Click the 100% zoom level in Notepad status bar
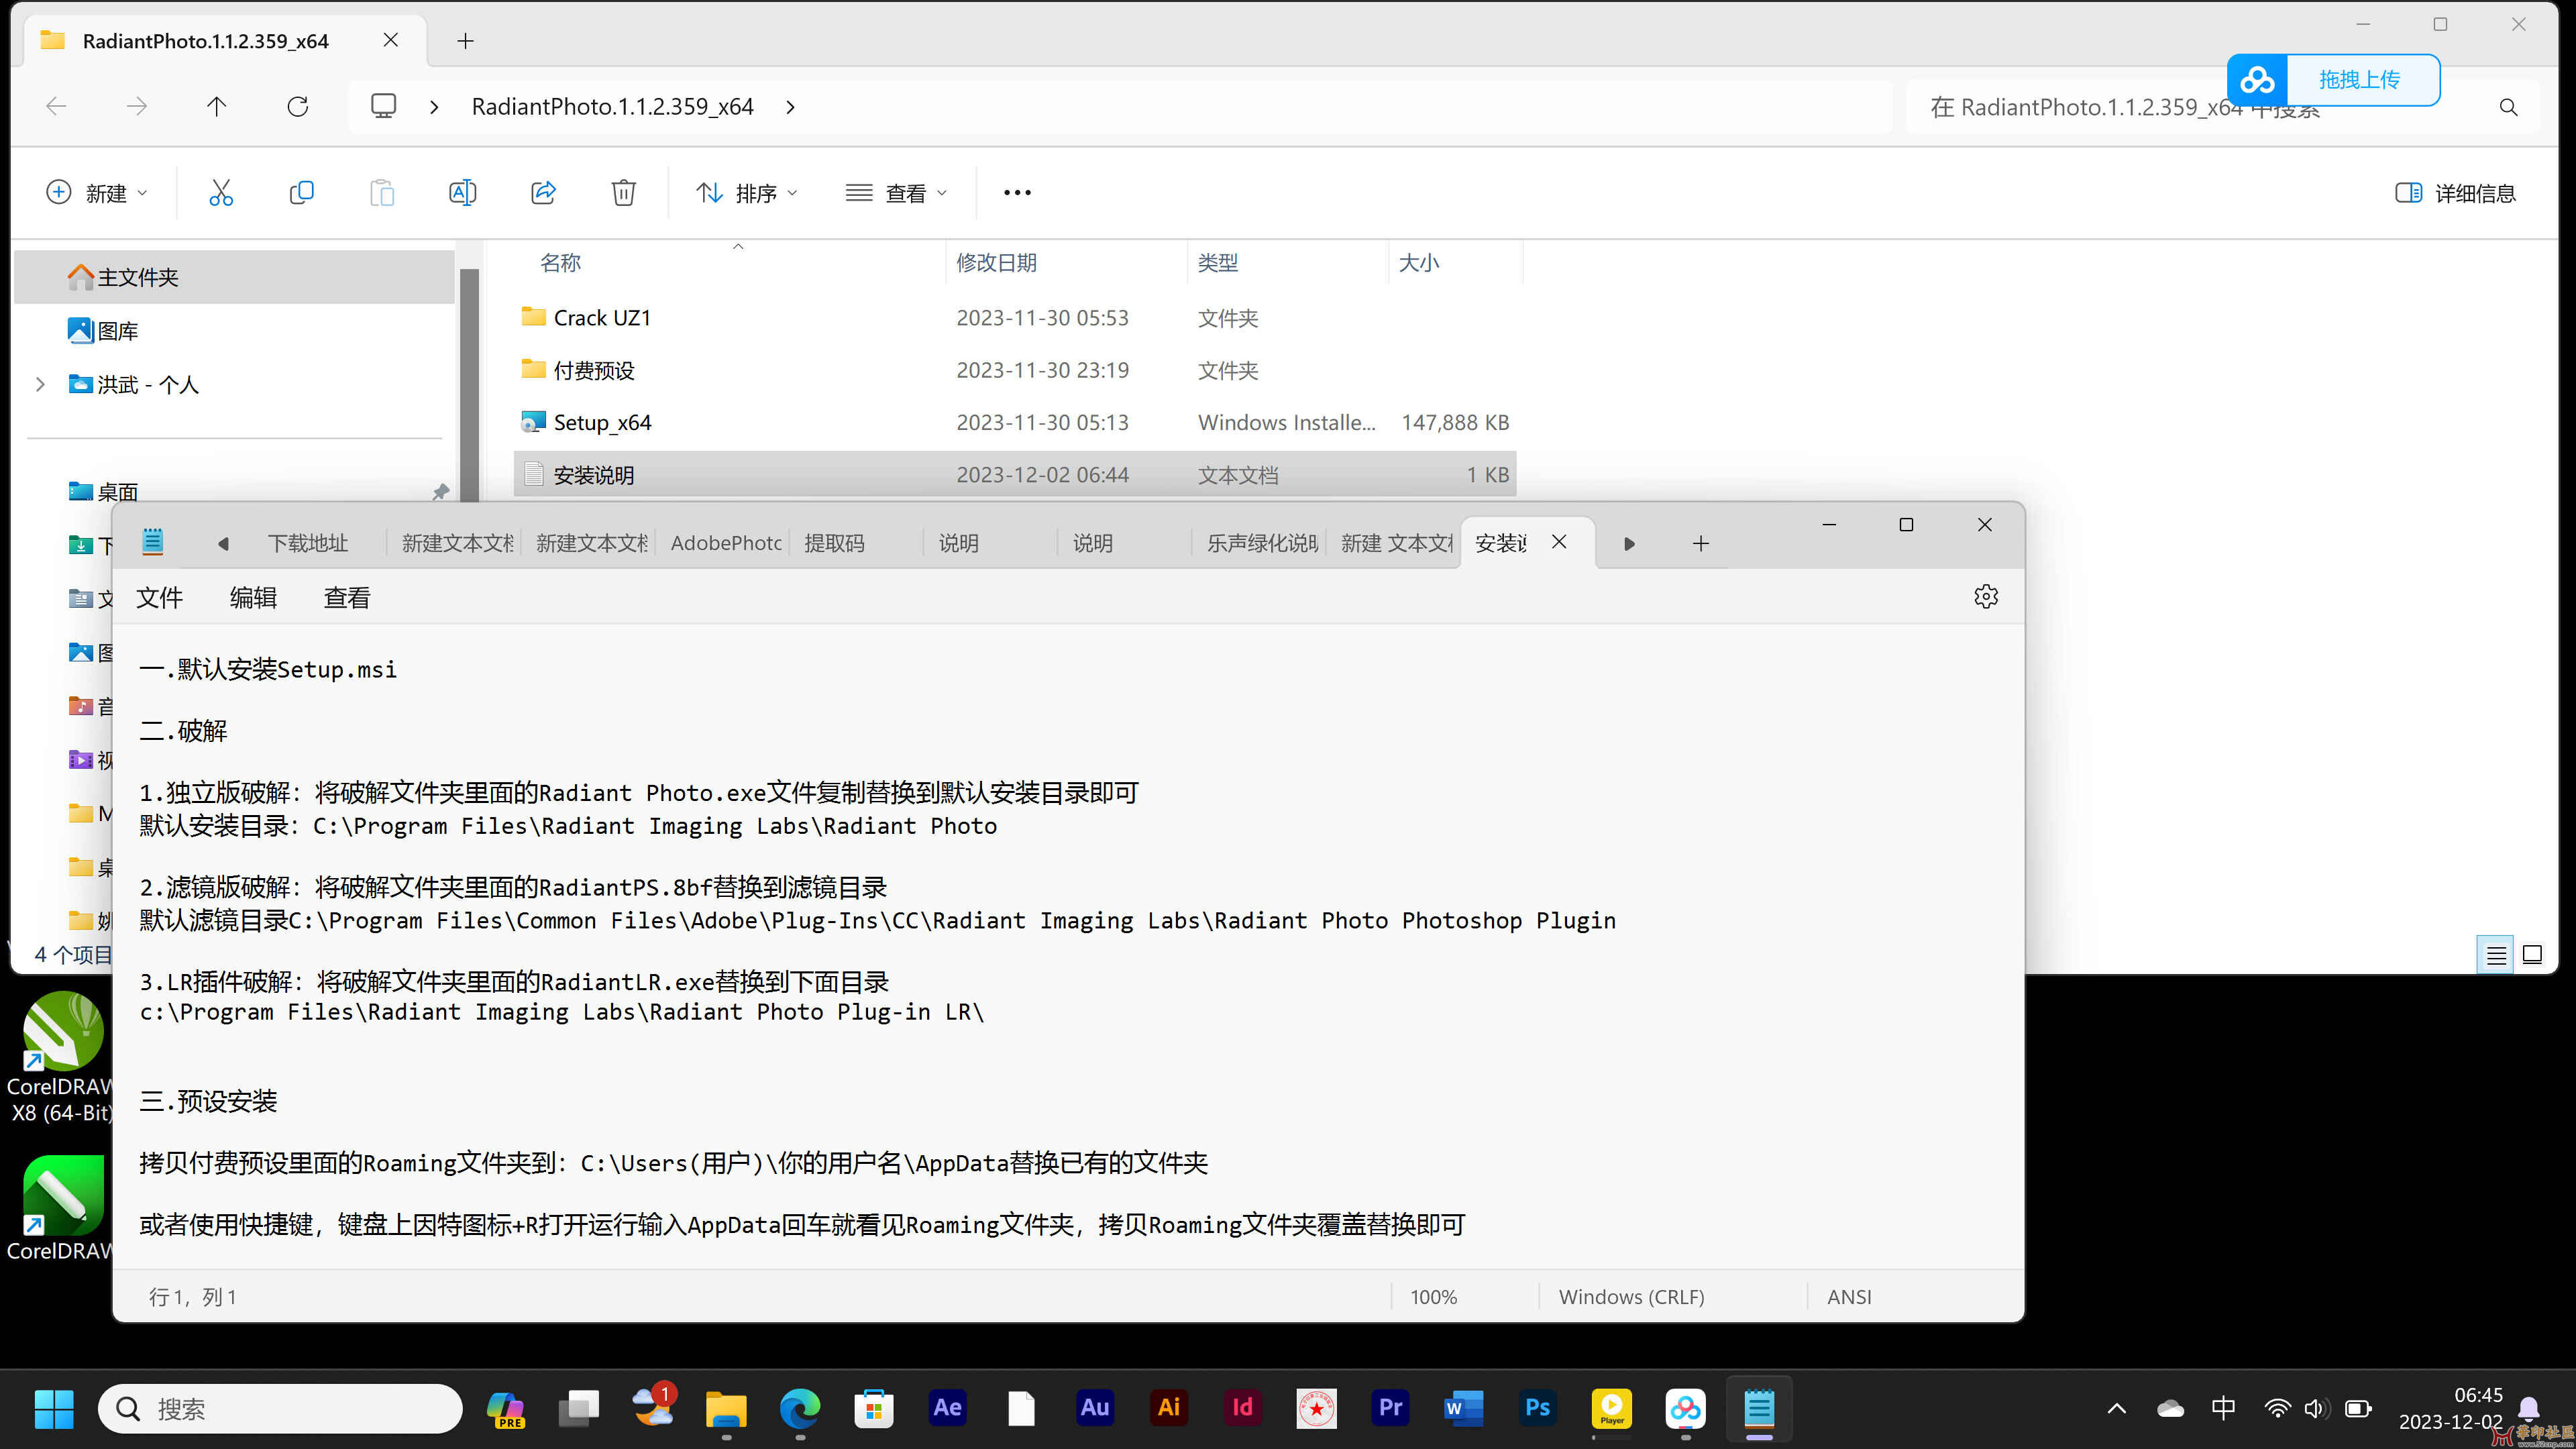This screenshot has width=2576, height=1449. (x=1433, y=1297)
